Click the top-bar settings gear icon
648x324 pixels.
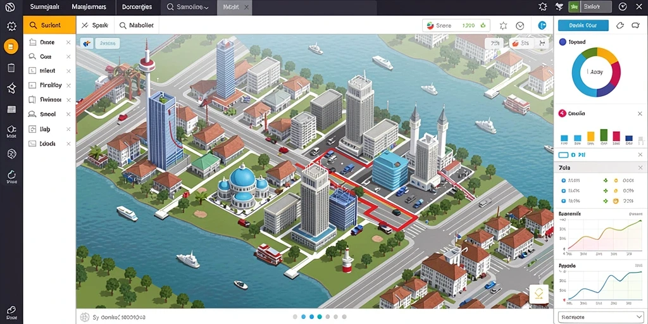[x=543, y=6]
